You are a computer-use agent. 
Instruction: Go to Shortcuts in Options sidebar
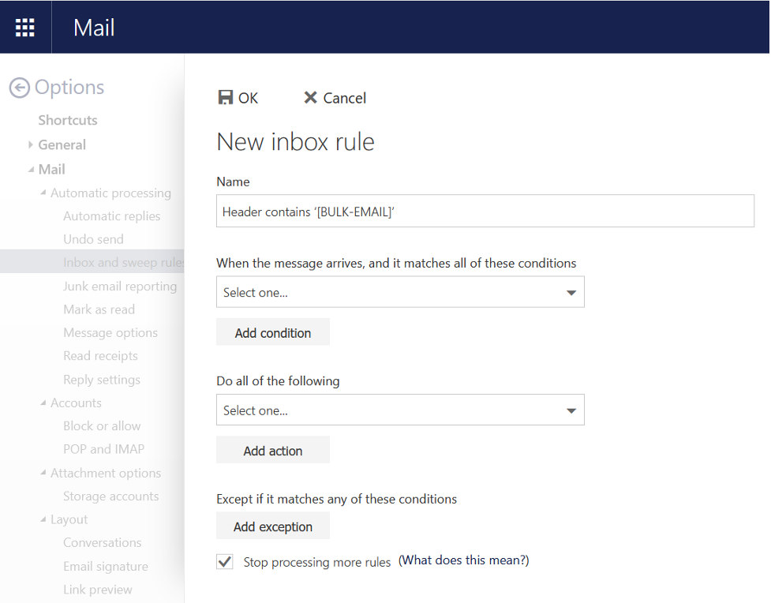click(x=68, y=120)
